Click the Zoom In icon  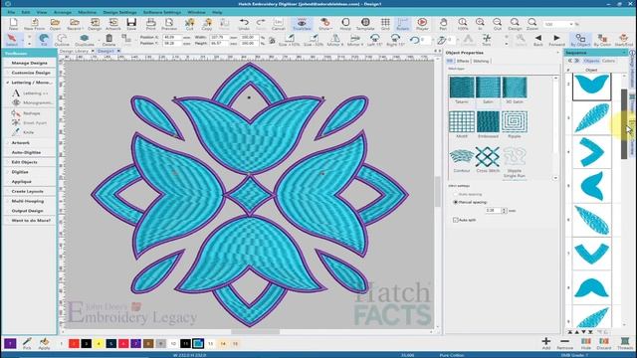480,24
